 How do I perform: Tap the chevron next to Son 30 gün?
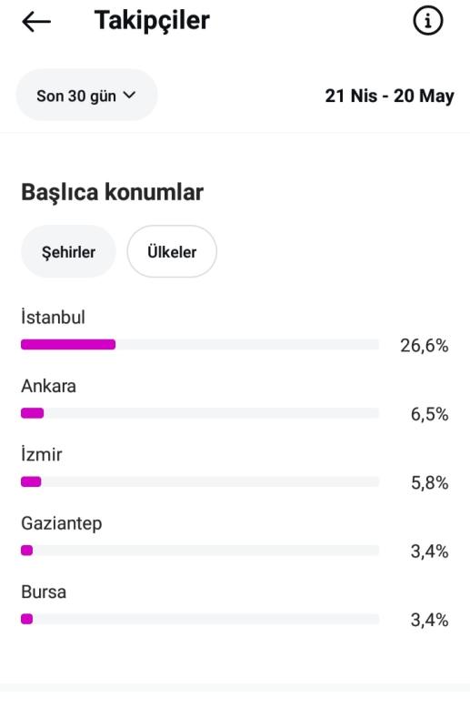129,96
